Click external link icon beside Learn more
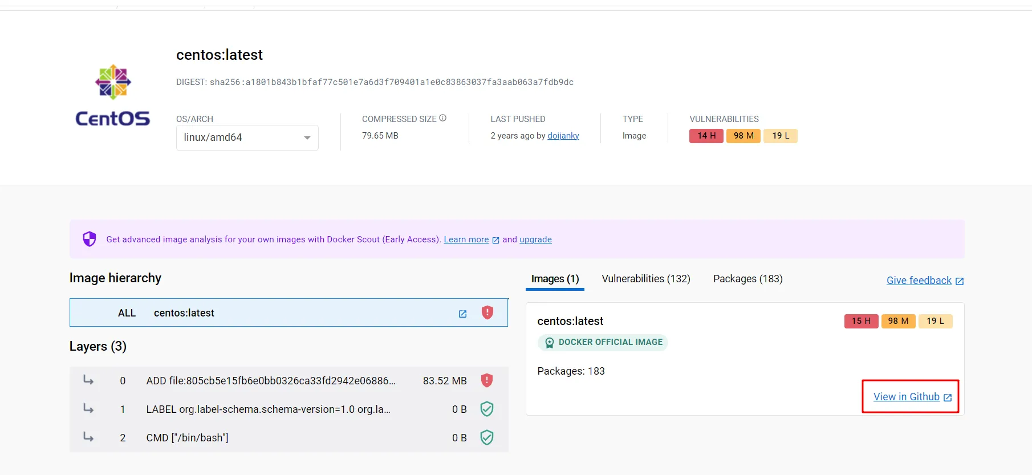This screenshot has height=475, width=1032. point(495,240)
